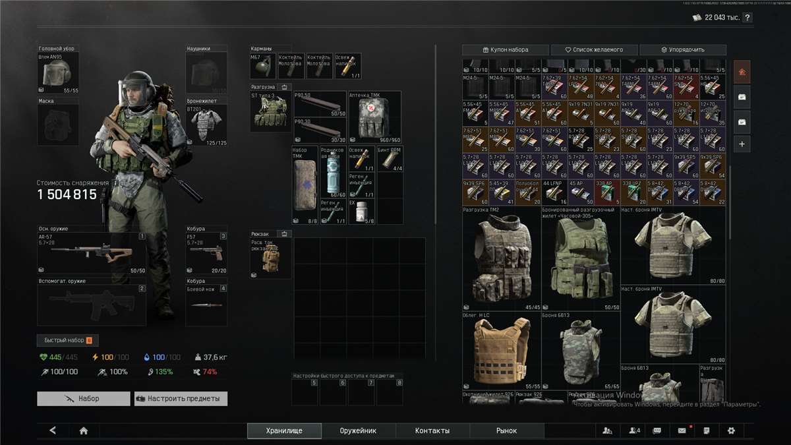
Task: Click the question mark help icon
Action: (x=747, y=18)
